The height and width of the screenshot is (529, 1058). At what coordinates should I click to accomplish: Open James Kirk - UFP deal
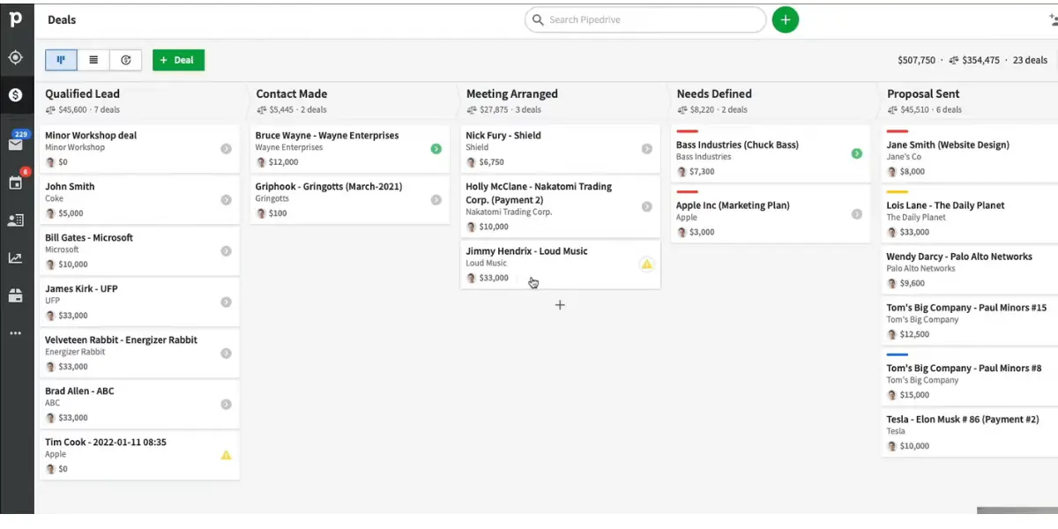tap(81, 289)
